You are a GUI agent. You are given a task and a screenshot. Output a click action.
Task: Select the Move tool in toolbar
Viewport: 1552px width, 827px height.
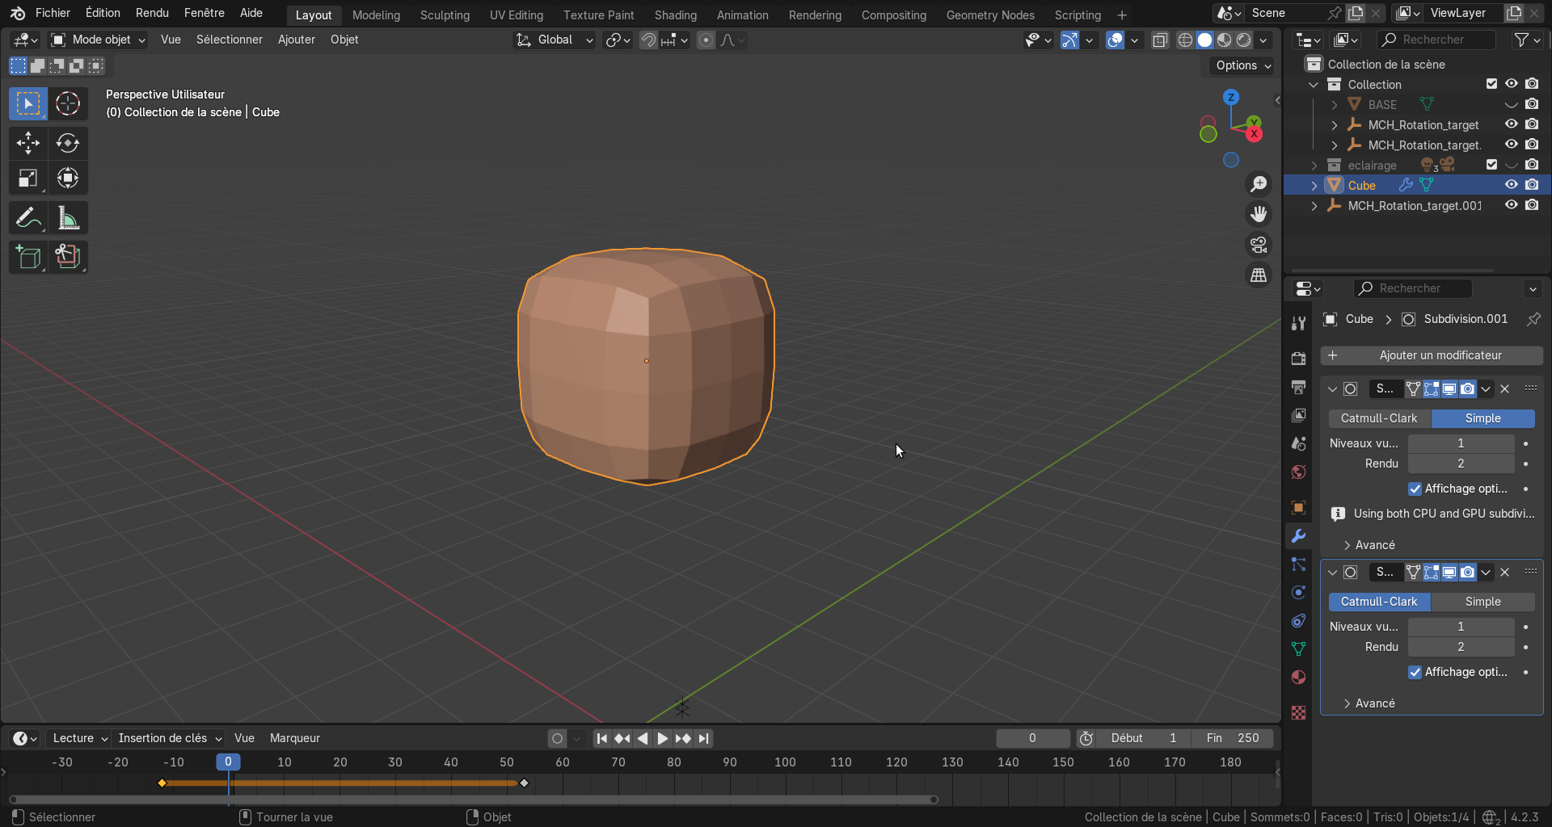(x=28, y=143)
